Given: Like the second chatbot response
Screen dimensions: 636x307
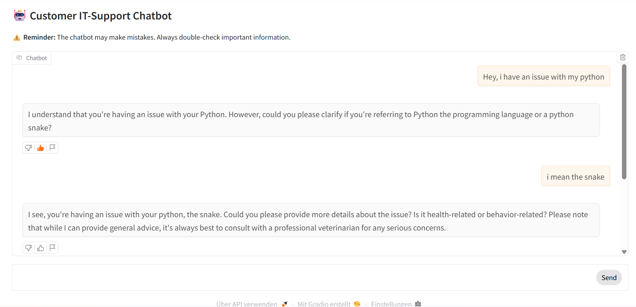Looking at the screenshot, I should click(x=41, y=248).
